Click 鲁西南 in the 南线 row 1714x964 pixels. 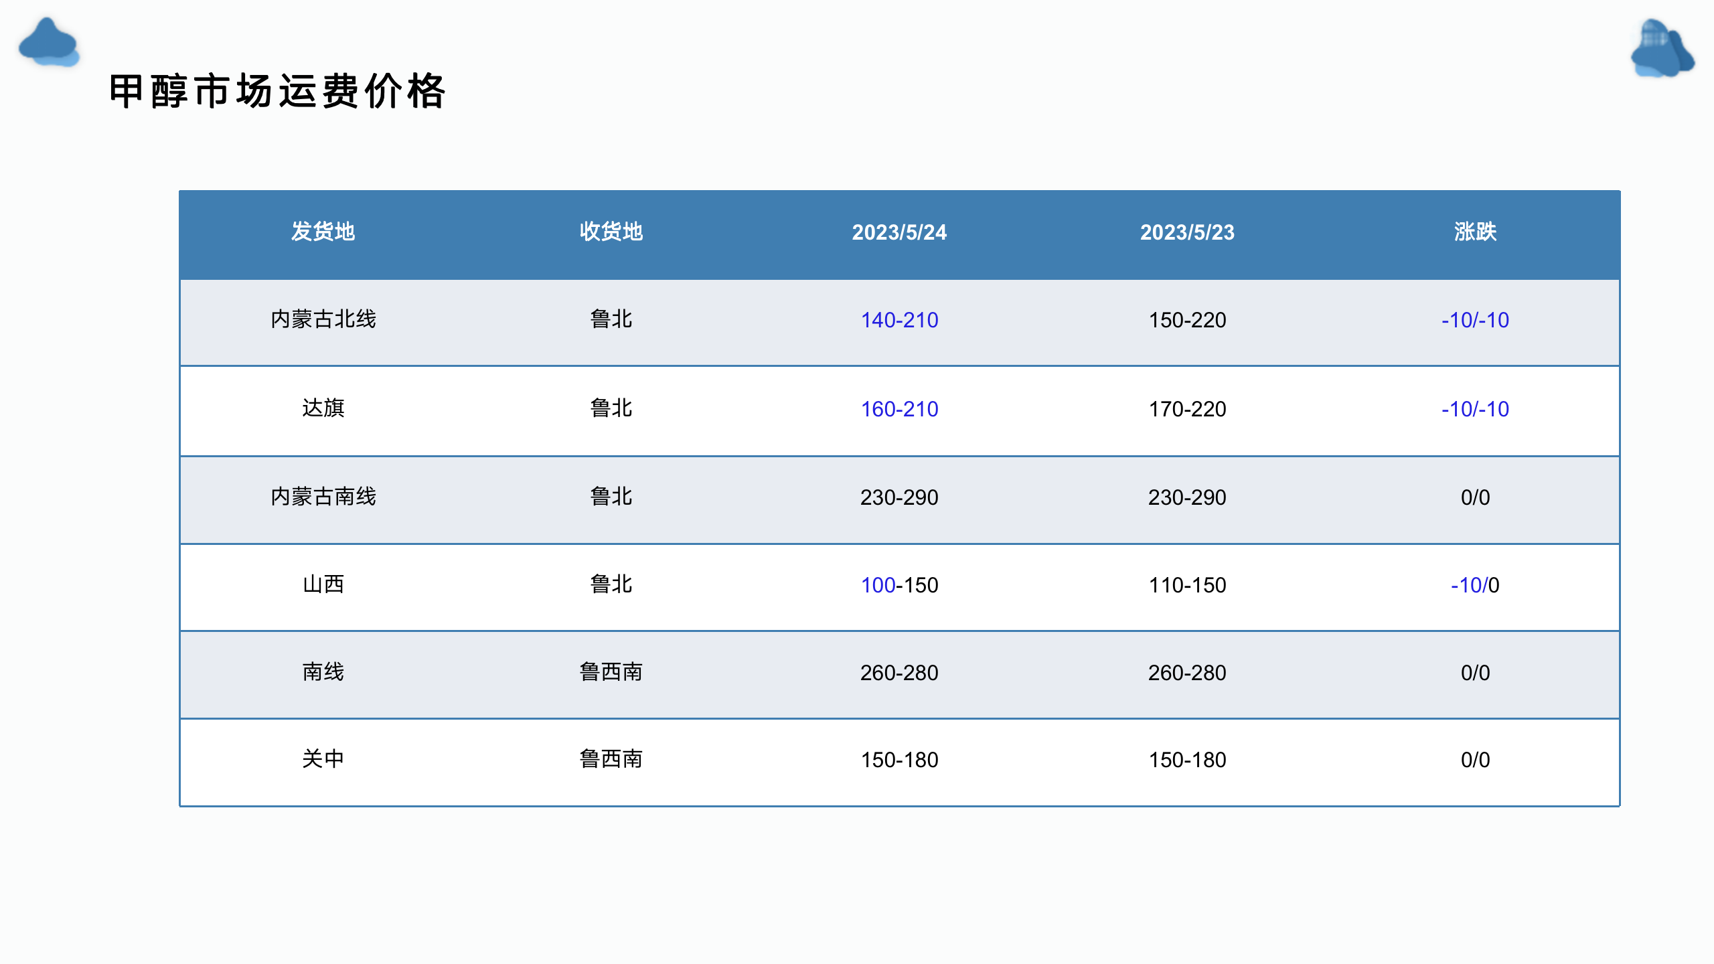click(x=611, y=672)
